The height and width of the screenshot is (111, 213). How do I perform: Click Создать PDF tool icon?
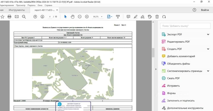point(164,49)
